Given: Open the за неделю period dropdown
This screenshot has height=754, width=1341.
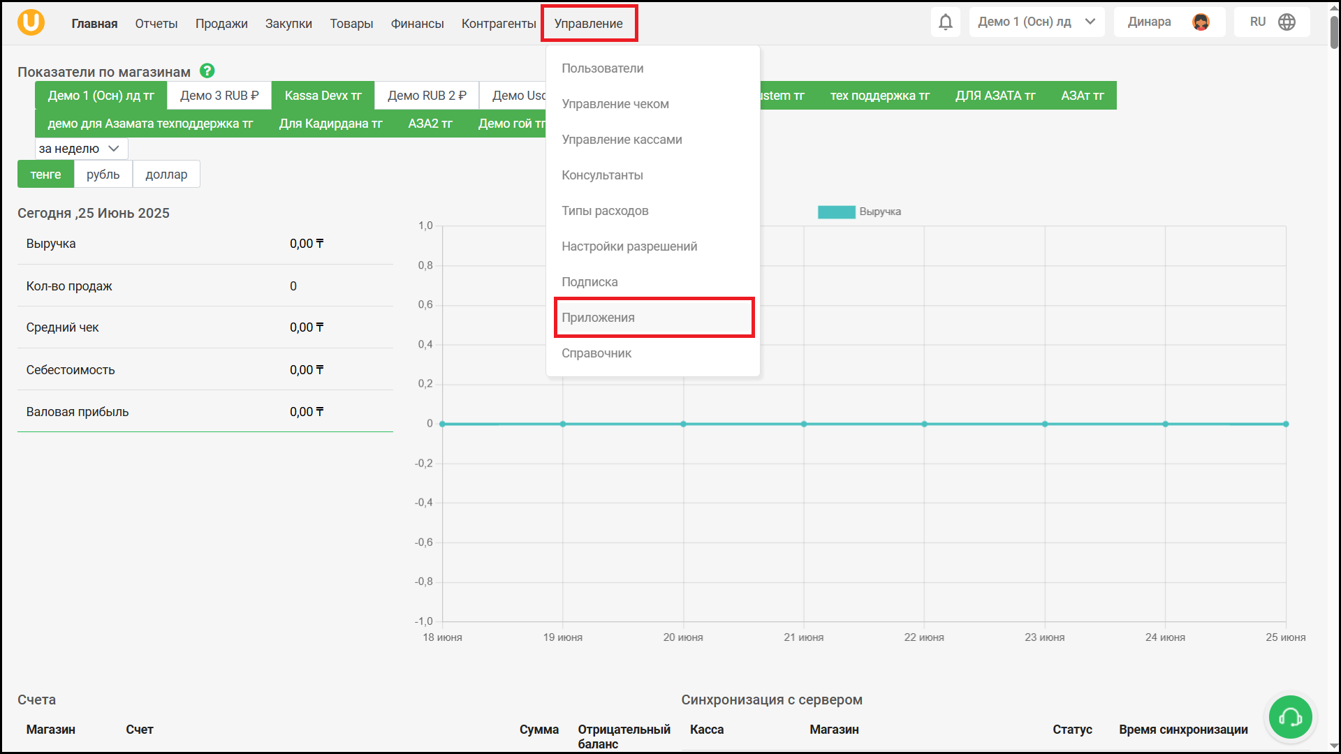Looking at the screenshot, I should tap(81, 149).
